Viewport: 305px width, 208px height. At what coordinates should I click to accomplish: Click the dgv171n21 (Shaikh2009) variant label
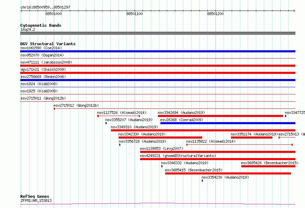[43, 69]
